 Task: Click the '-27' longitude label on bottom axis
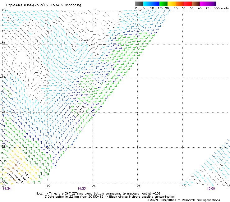48,186
